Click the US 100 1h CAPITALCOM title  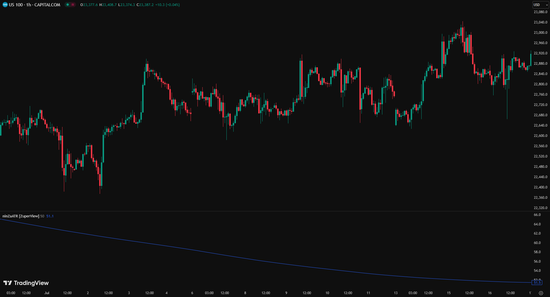(34, 5)
